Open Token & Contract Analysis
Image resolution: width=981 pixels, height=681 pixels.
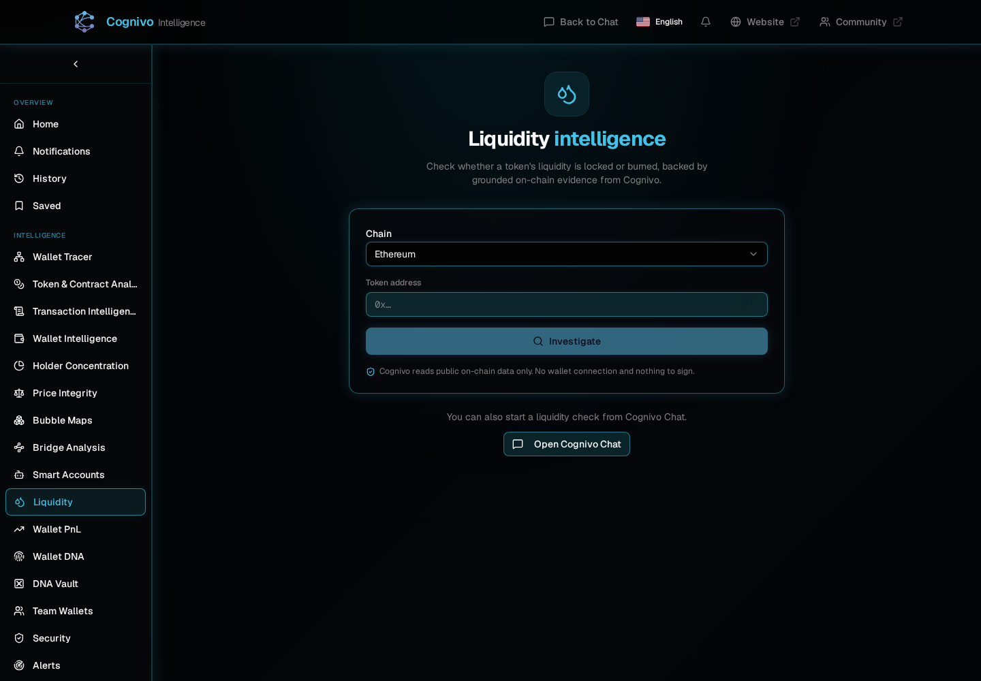pyautogui.click(x=76, y=284)
